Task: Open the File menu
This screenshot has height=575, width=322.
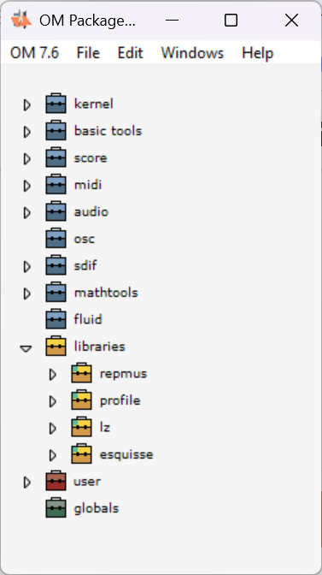Action: [x=88, y=53]
